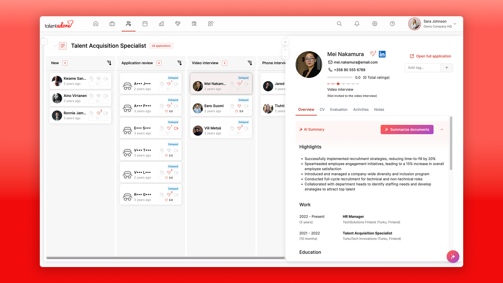Collapse the AI Summary section
The width and height of the screenshot is (503, 283).
pyautogui.click(x=442, y=129)
